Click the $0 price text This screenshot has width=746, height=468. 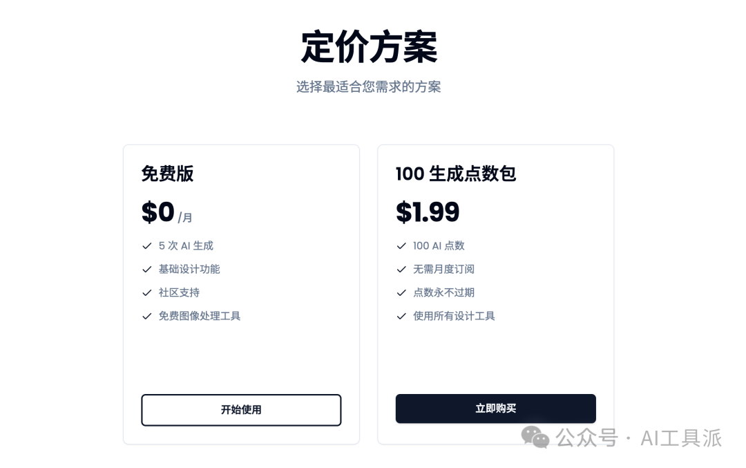point(158,212)
